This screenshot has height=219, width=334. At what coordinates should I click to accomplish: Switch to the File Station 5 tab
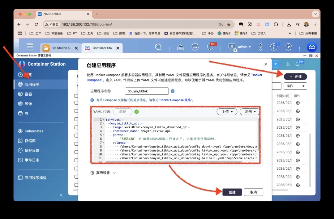click(x=60, y=48)
